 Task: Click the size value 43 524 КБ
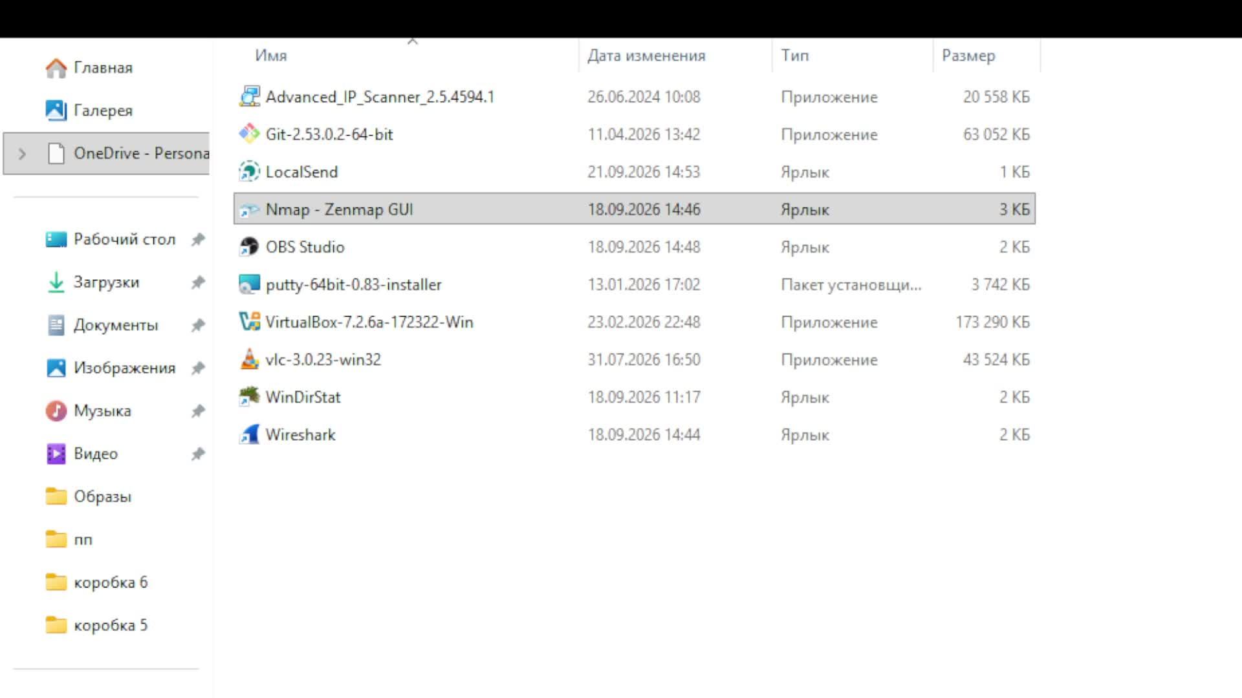(996, 359)
